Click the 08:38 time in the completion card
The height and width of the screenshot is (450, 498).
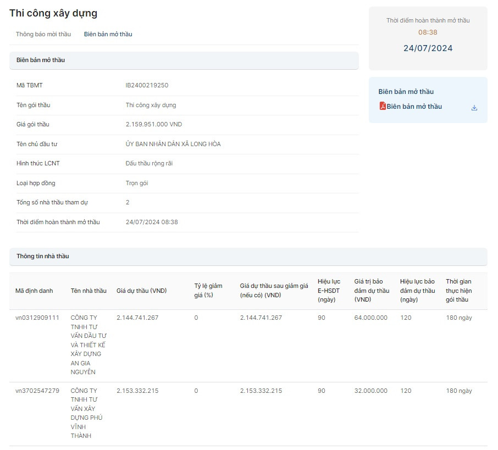pos(428,32)
